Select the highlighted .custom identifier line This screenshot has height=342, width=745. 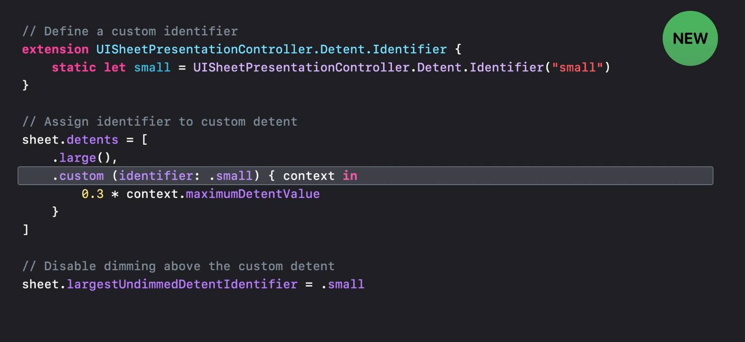coord(365,176)
